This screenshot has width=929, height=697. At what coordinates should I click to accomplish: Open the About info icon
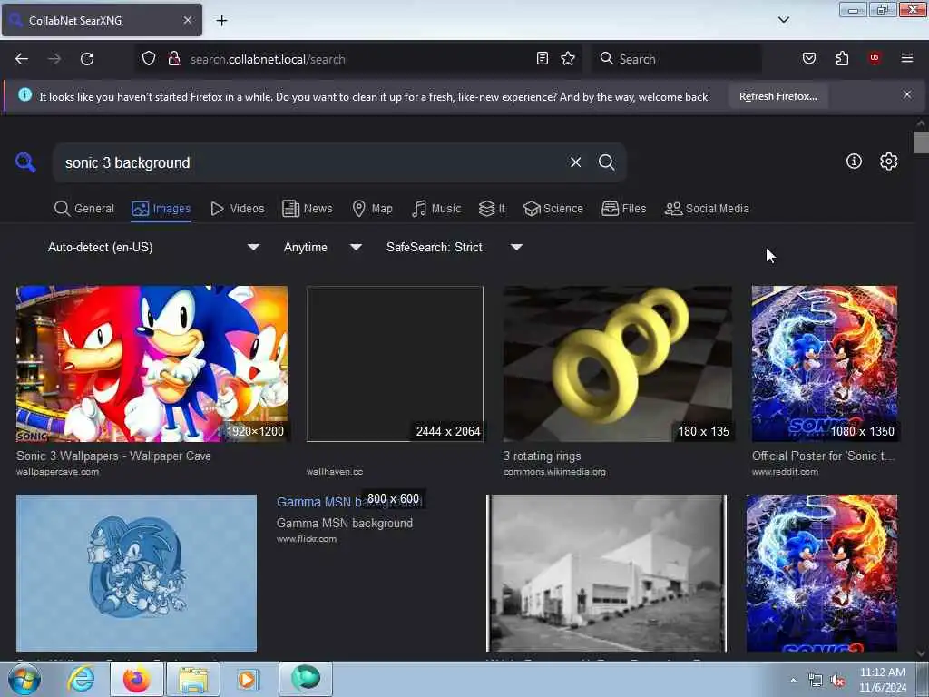[x=854, y=162]
